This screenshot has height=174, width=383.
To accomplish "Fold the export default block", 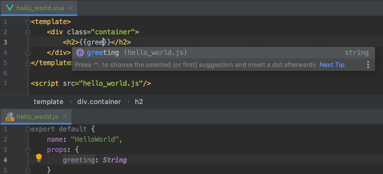I will tap(28, 130).
